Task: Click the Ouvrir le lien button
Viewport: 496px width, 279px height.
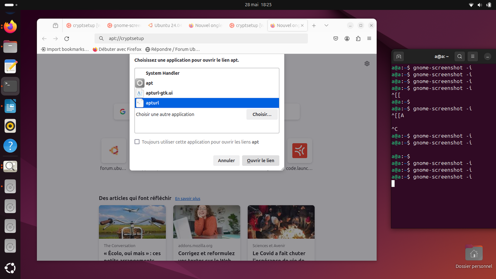Action: 260,160
